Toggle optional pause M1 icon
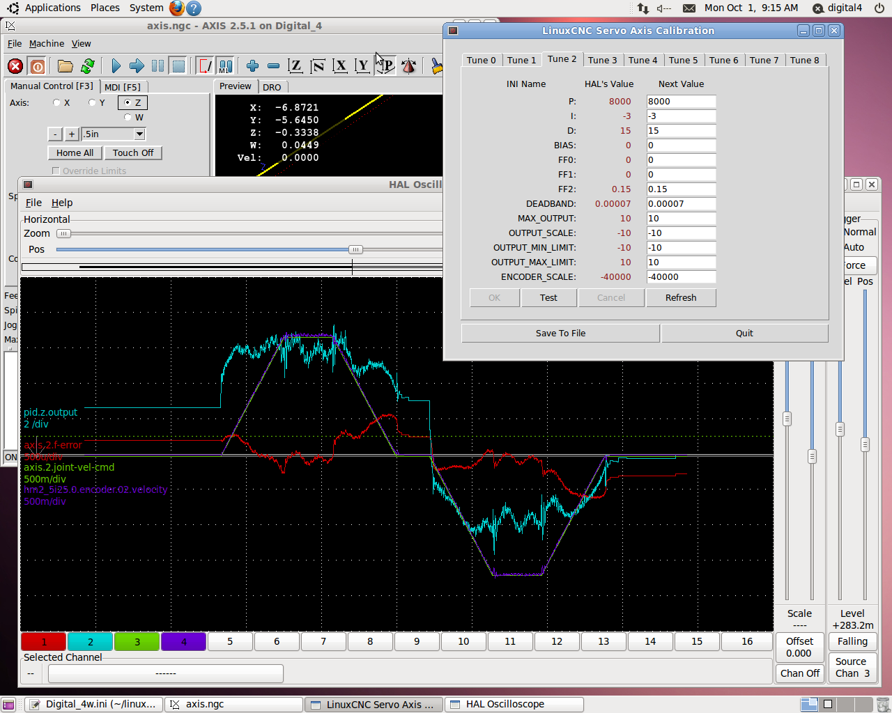Screen dimensions: 892x713 click(225, 66)
